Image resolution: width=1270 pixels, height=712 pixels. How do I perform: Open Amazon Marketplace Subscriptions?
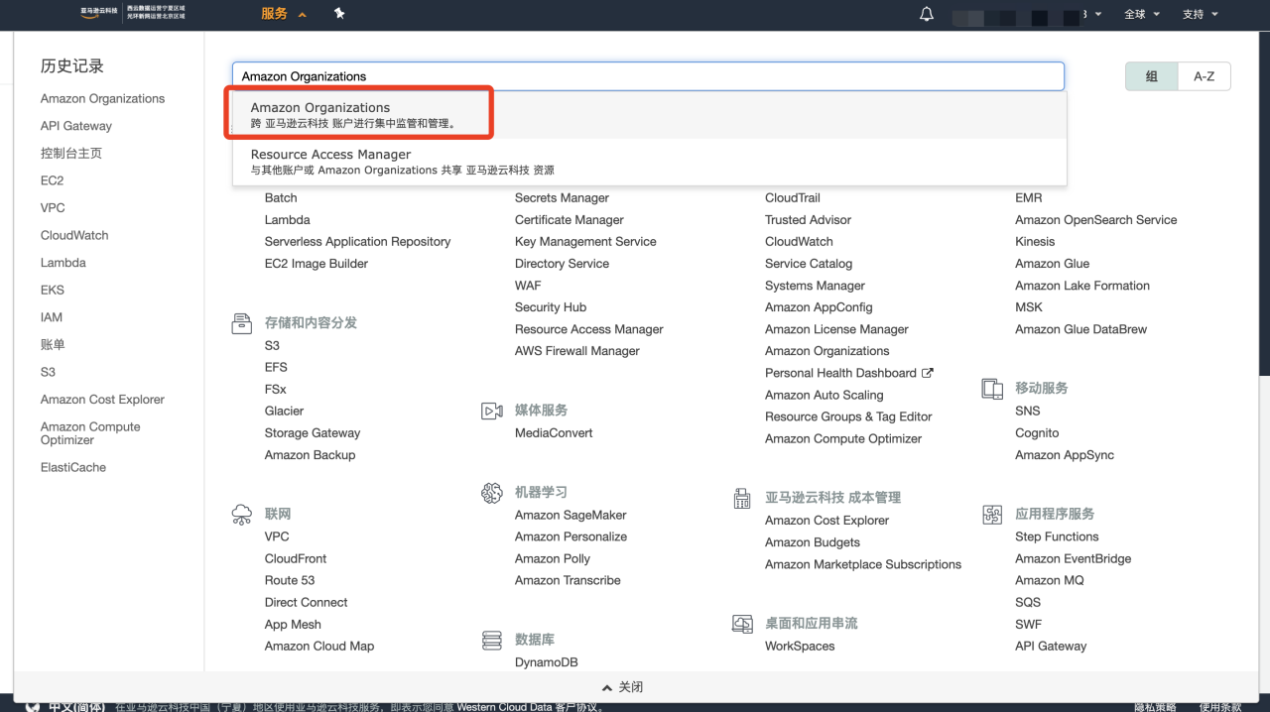863,564
